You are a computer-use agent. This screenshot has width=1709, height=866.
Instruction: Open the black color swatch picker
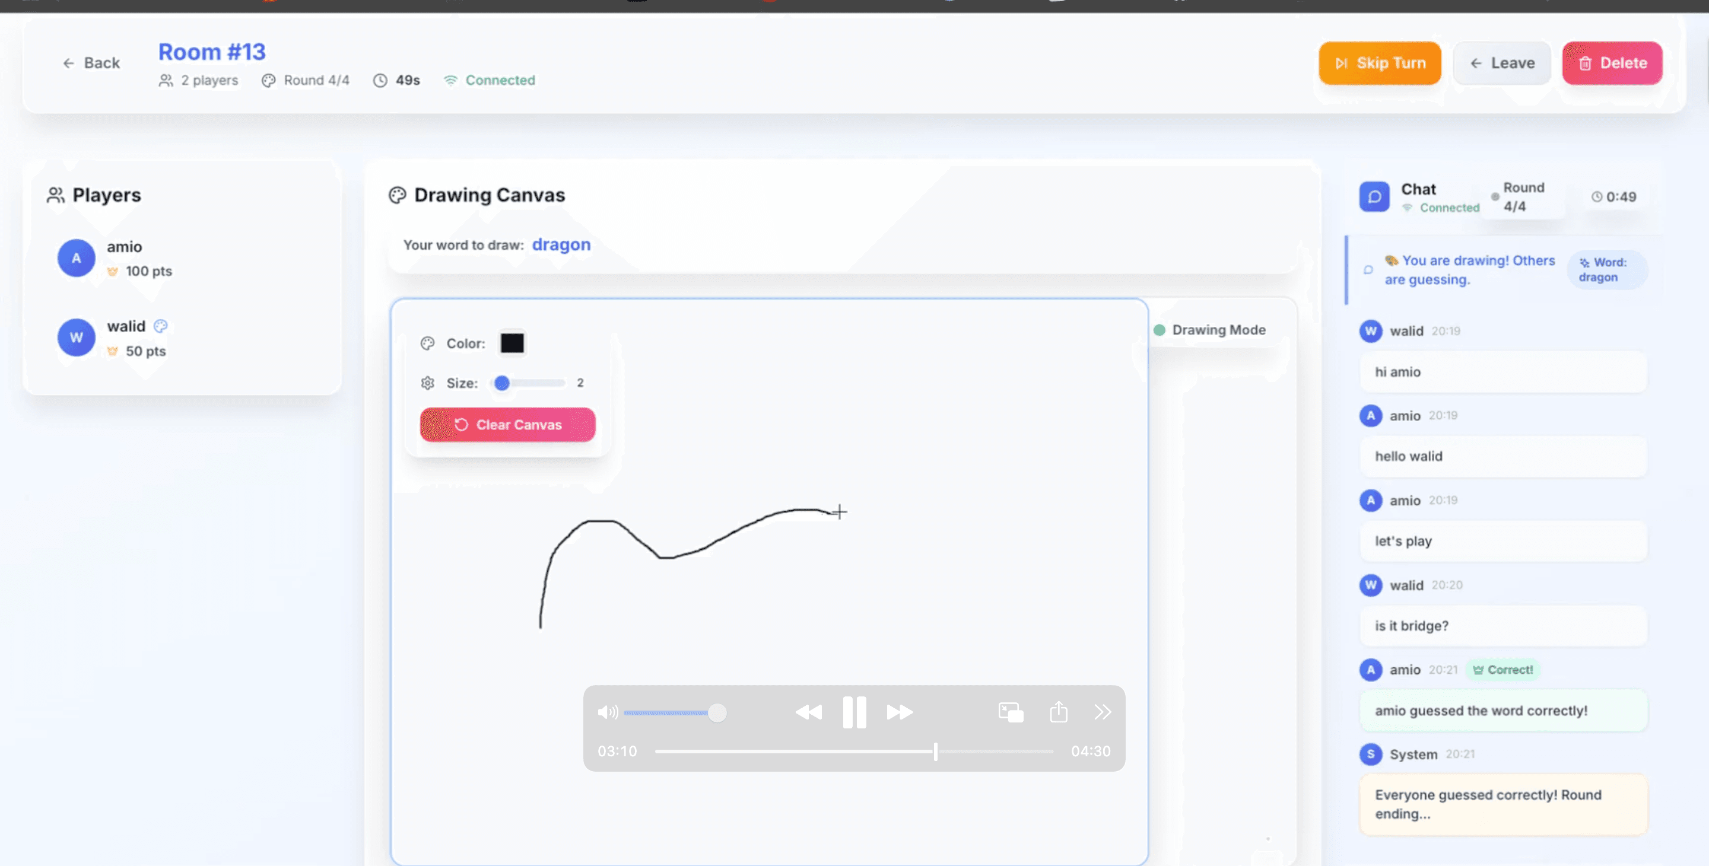point(512,343)
